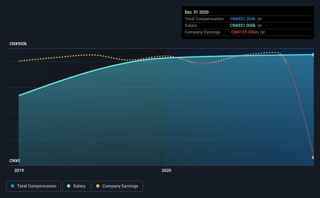Click the 2020 x-axis label

click(x=166, y=170)
